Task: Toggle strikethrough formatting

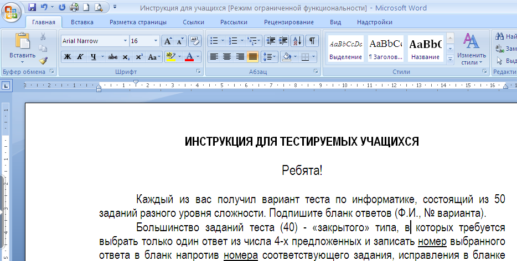Action: 113,57
